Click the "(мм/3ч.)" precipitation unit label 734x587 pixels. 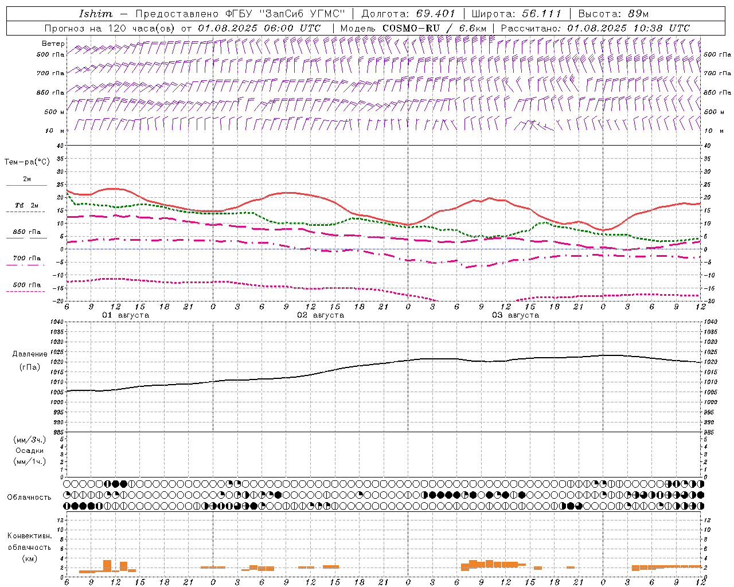click(30, 440)
